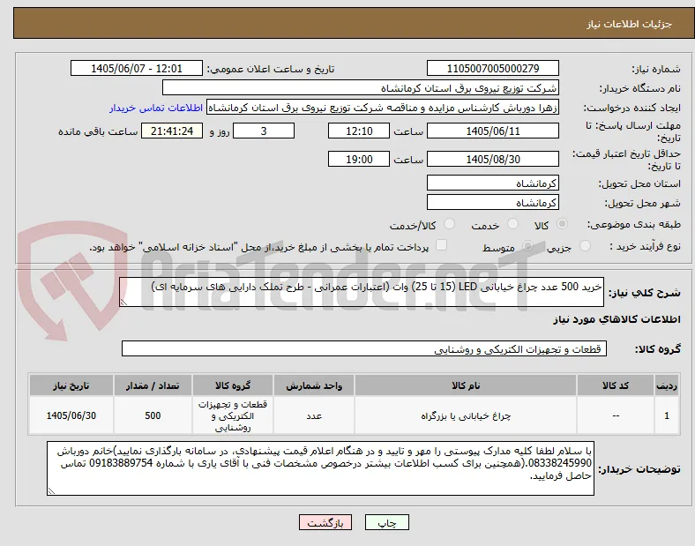695x546 pixels.
Task: Click the گروه کالا column header in table
Action: [x=233, y=385]
